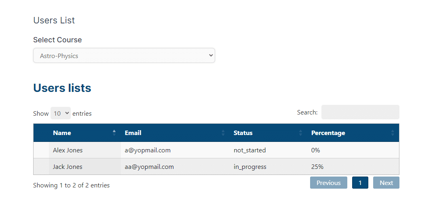Click the Astro-Physics dropdown chevron arrow
This screenshot has width=433, height=210.
211,56
